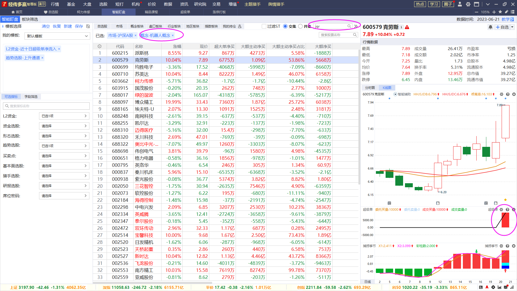Select the 行业板块 tab

[x=174, y=26]
